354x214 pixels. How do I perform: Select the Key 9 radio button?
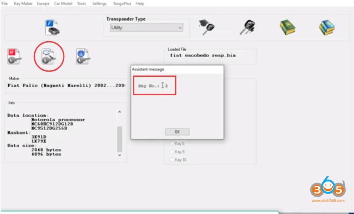point(172,151)
